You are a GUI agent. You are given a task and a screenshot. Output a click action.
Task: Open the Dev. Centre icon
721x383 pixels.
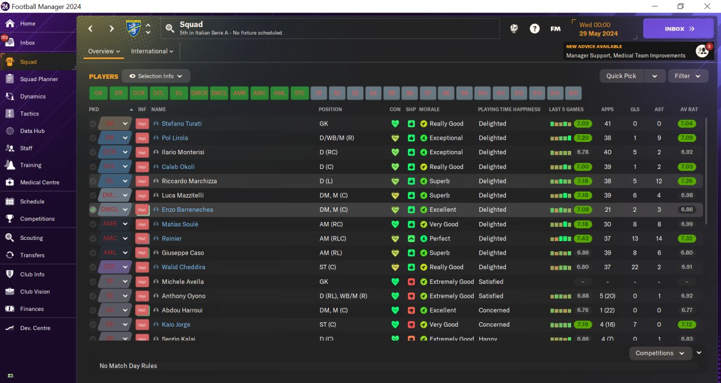click(x=10, y=328)
